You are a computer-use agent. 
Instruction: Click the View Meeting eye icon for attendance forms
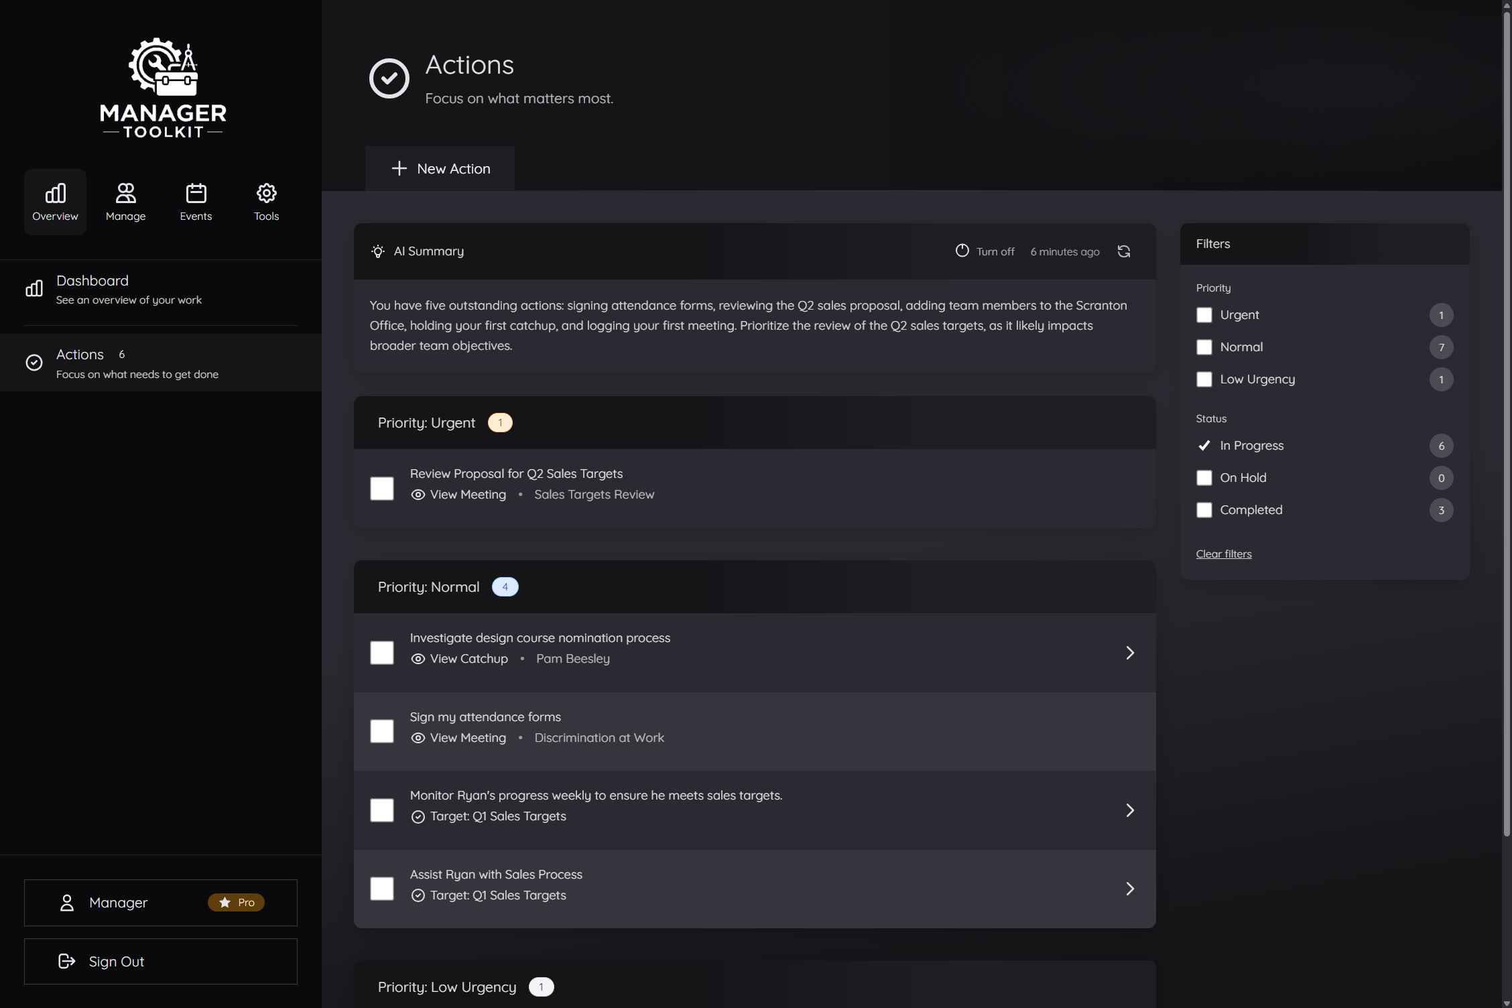[x=418, y=738]
